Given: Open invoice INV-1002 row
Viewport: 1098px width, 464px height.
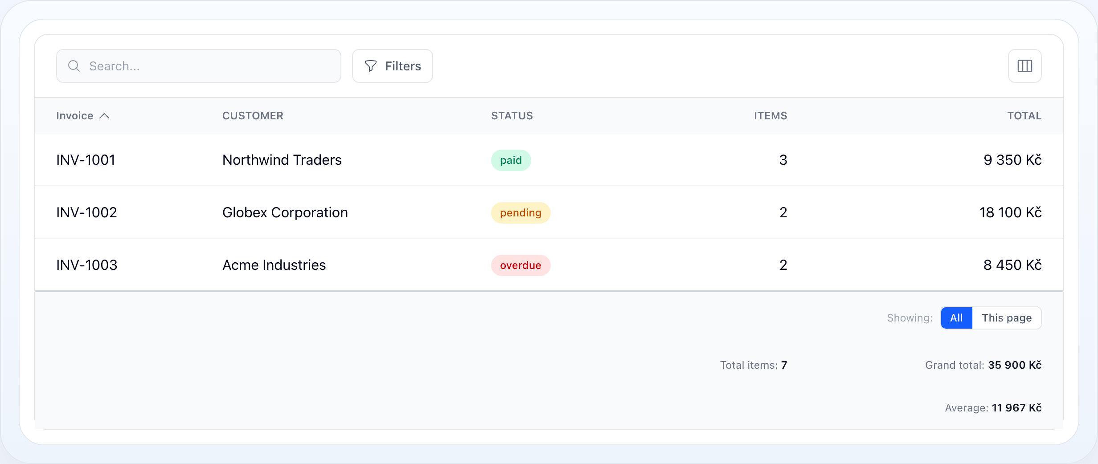Looking at the screenshot, I should pyautogui.click(x=549, y=212).
